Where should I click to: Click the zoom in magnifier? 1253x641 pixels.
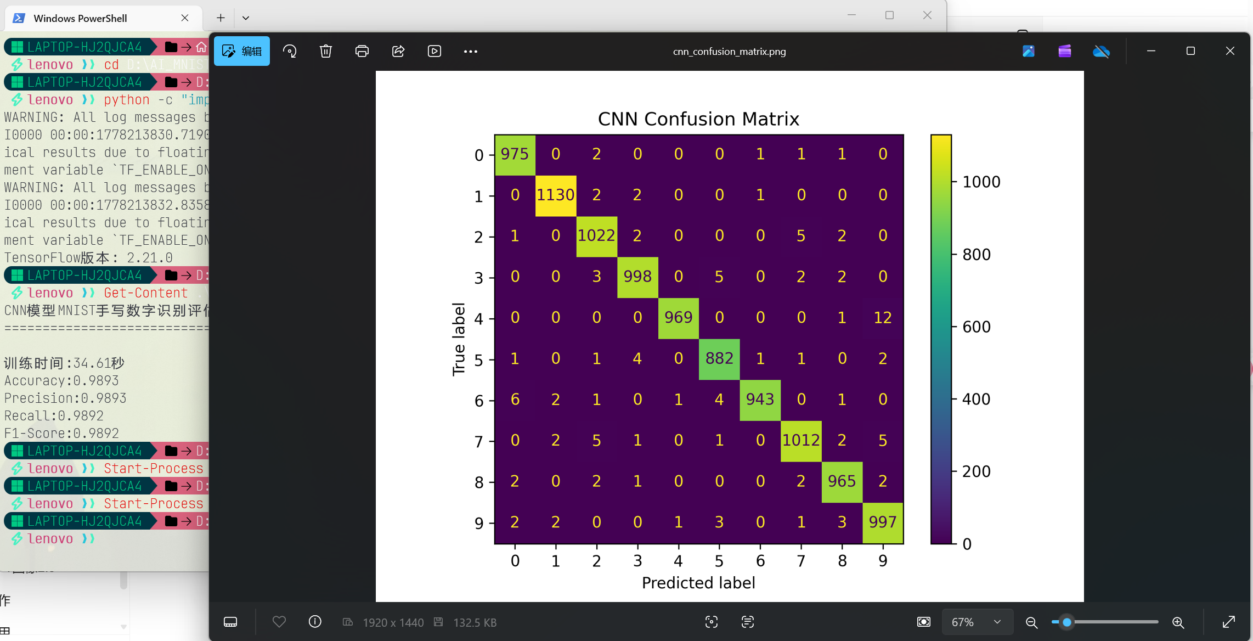(x=1178, y=622)
